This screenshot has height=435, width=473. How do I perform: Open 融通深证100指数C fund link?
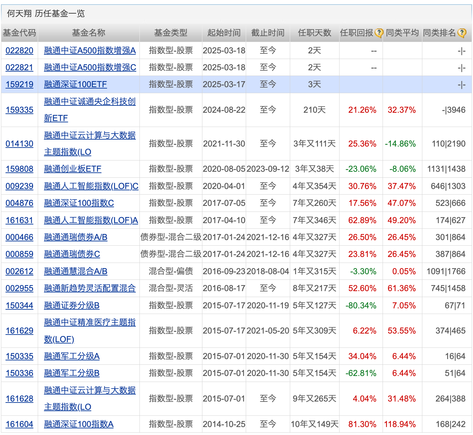(79, 203)
